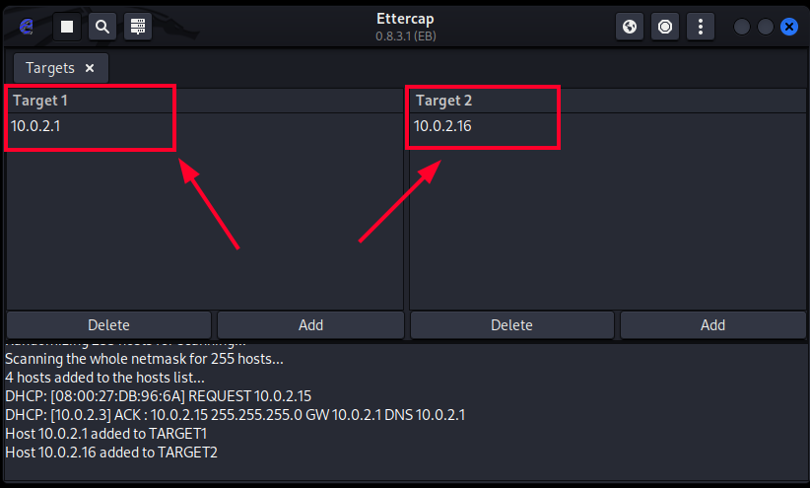Open the three-dot Ettercap menu
This screenshot has width=810, height=488.
point(701,27)
